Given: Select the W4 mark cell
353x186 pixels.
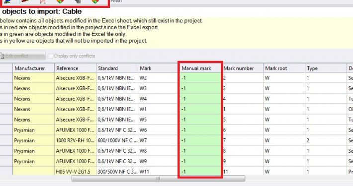Looking at the screenshot, I should tap(159, 99).
